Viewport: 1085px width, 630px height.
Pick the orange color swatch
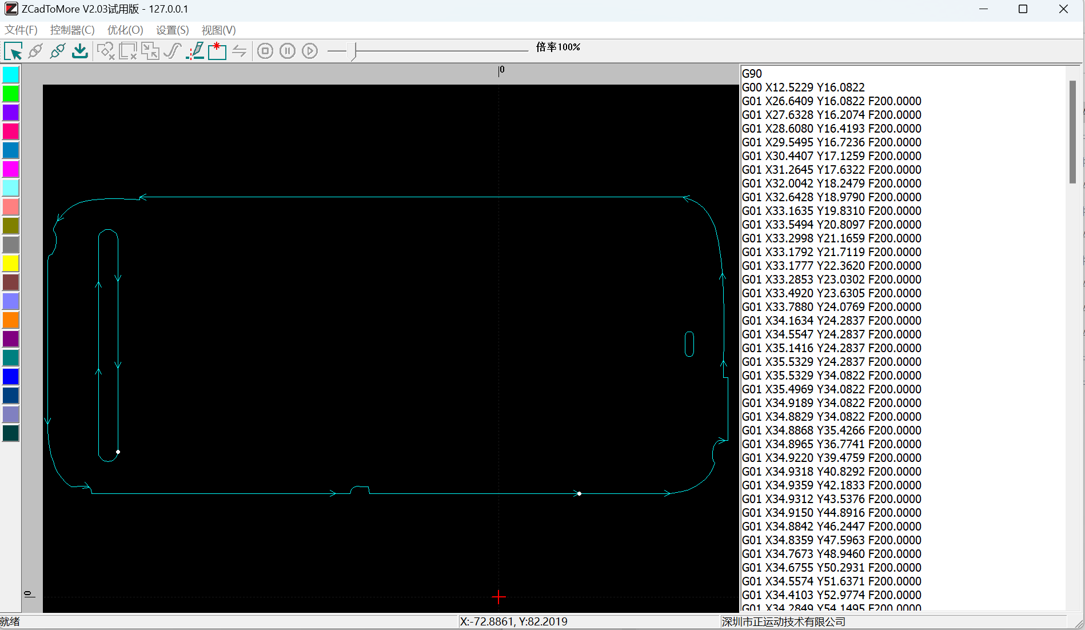coord(11,320)
